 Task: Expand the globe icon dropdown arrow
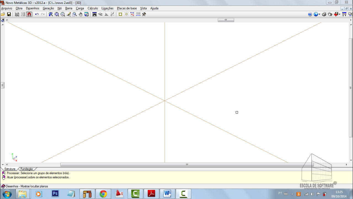[319, 14]
